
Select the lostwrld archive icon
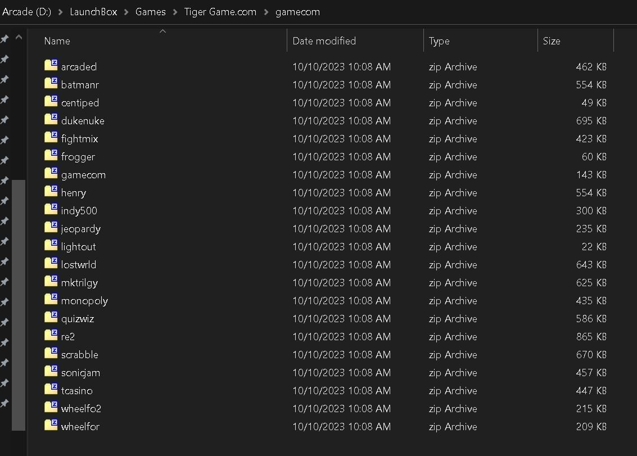pyautogui.click(x=51, y=263)
